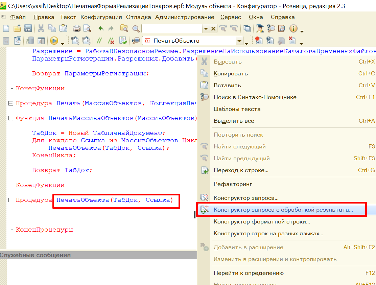Viewport: 376px width, 285px height.
Task: Select Шаблоны текста context entry
Action: [x=286, y=109]
